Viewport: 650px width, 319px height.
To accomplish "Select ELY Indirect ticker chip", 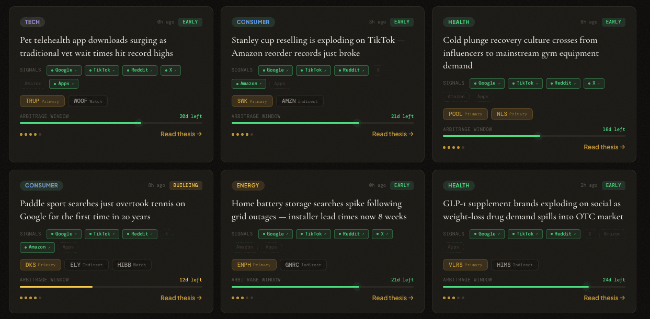I will click(86, 265).
